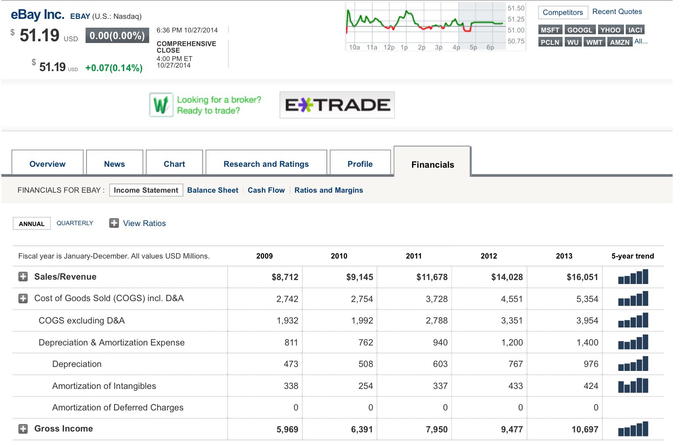Expand Cost of Goods Sold row
This screenshot has height=446, width=674.
coord(23,299)
